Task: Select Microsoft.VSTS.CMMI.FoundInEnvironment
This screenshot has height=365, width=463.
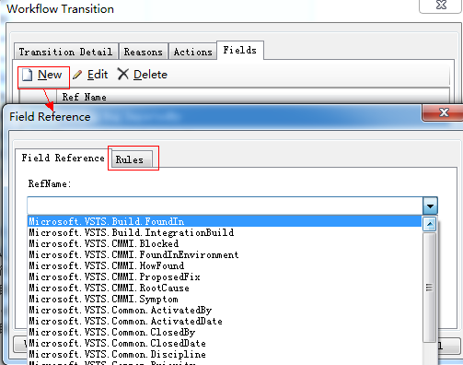Action: [225, 254]
